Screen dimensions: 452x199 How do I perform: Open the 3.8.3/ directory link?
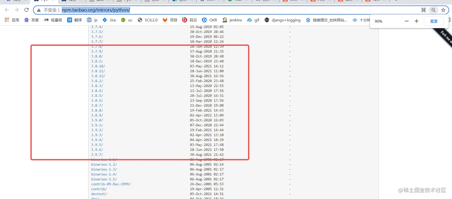(97, 86)
